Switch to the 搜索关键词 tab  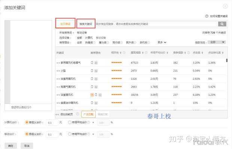click(86, 24)
